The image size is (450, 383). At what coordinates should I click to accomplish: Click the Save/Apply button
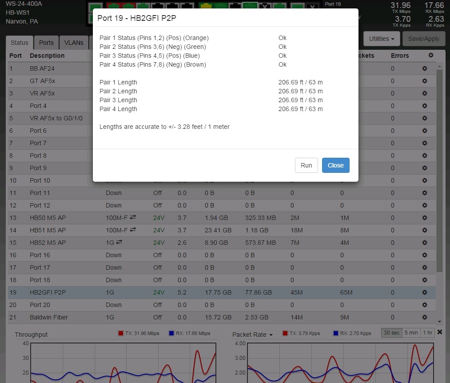pyautogui.click(x=423, y=39)
